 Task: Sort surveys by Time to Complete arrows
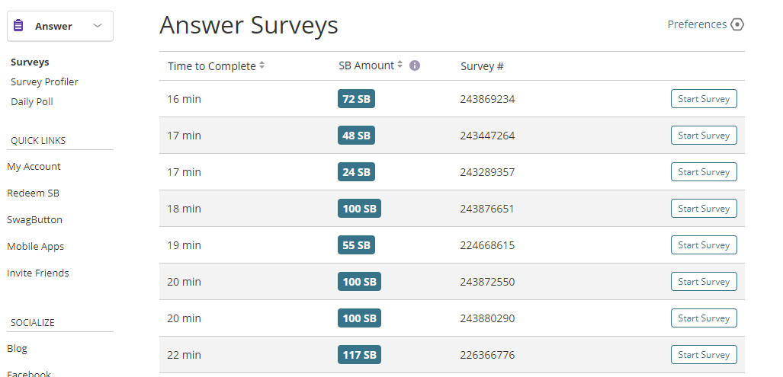(x=262, y=65)
